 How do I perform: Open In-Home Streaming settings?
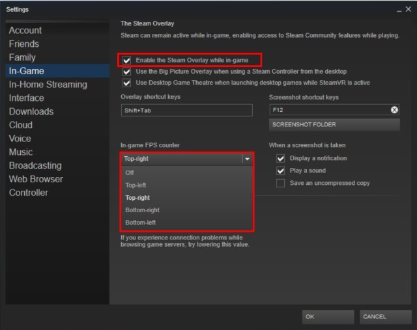point(57,85)
